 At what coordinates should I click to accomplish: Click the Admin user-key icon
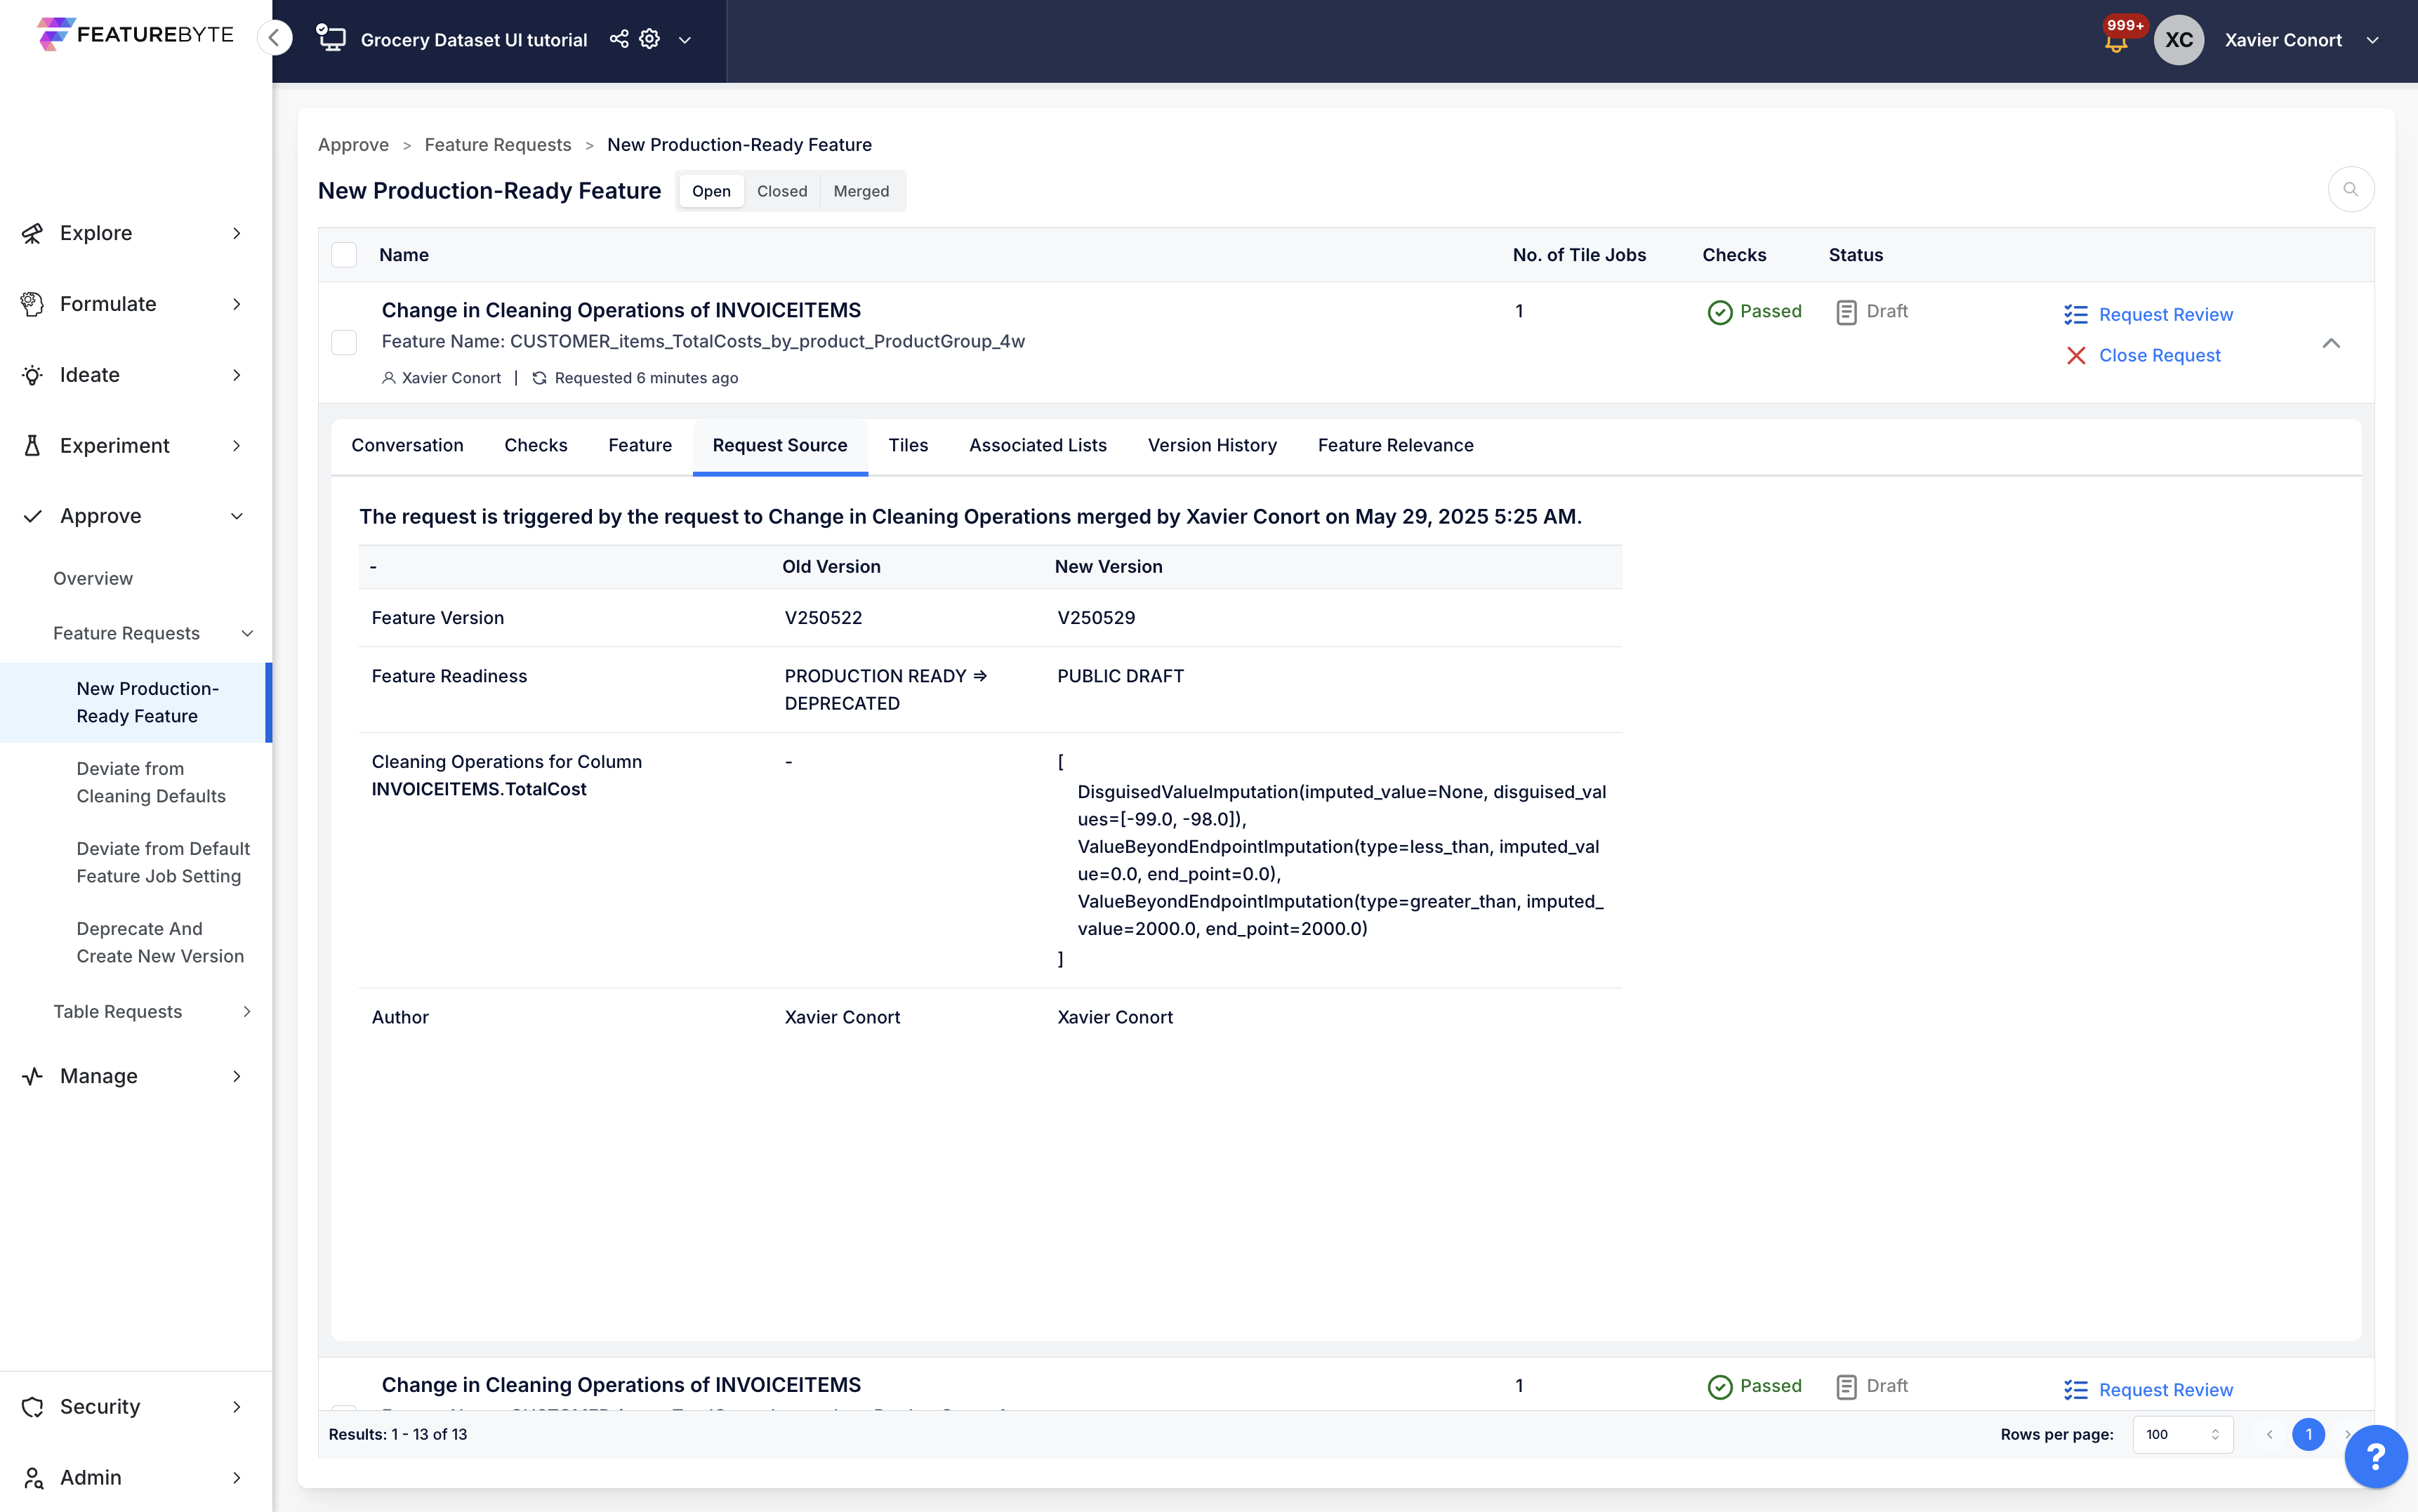(x=32, y=1478)
